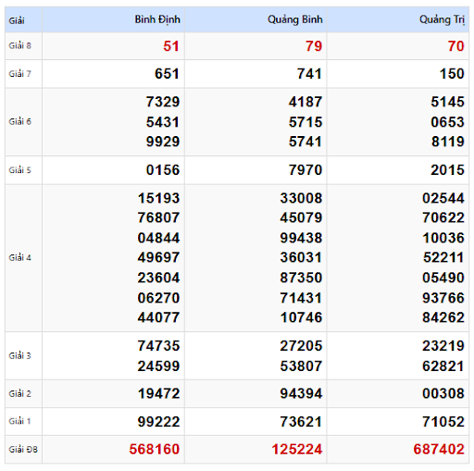The height and width of the screenshot is (471, 474).
Task: Select Giải 2 number 00308
Action: point(443,393)
